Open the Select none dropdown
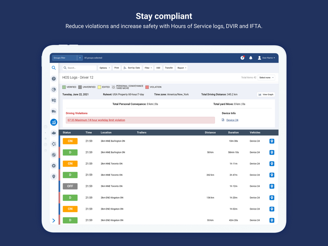 coord(266,78)
